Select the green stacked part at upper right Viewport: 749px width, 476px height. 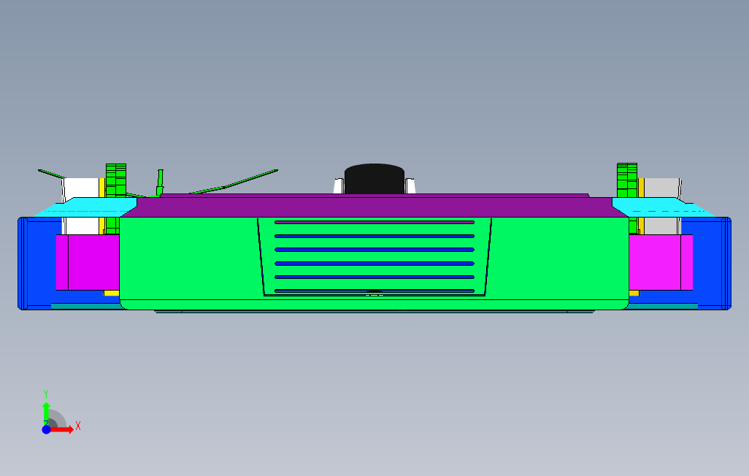[x=626, y=180]
